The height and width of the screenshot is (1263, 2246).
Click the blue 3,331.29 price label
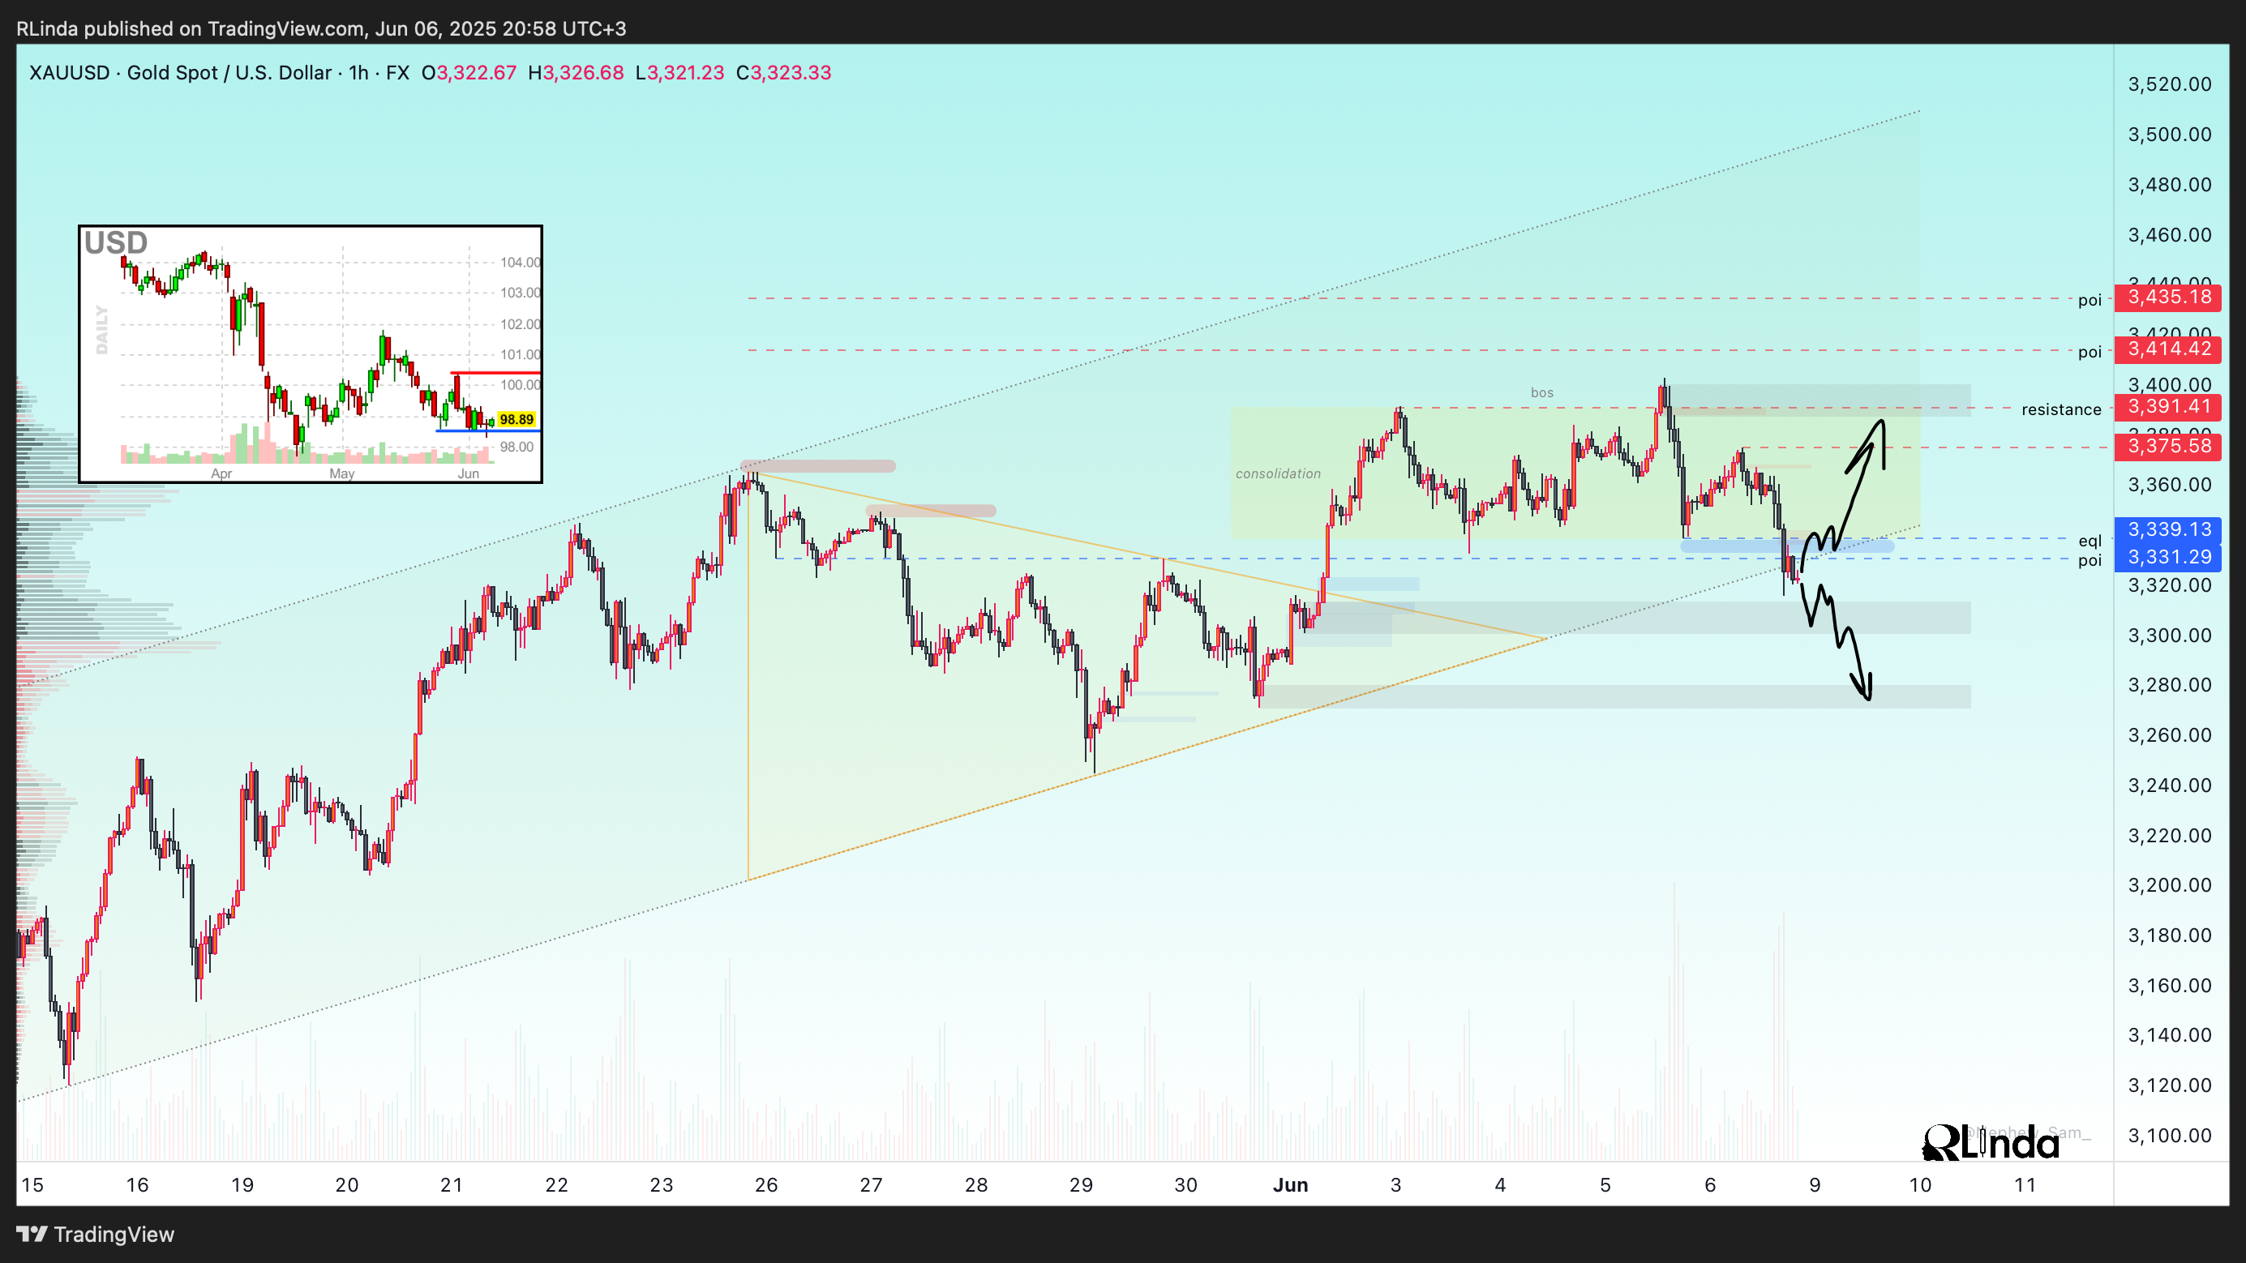click(2168, 558)
